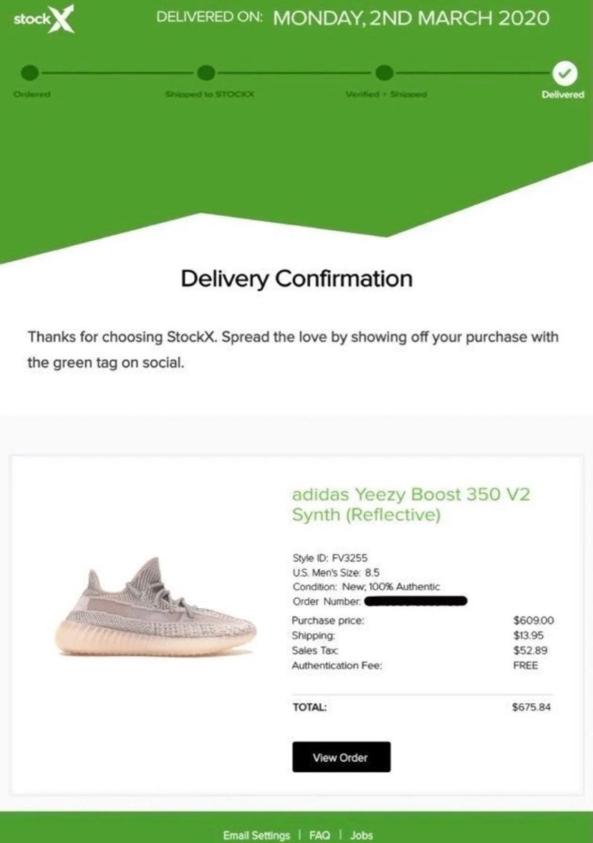
Task: Click the StockX logo
Action: [x=44, y=19]
